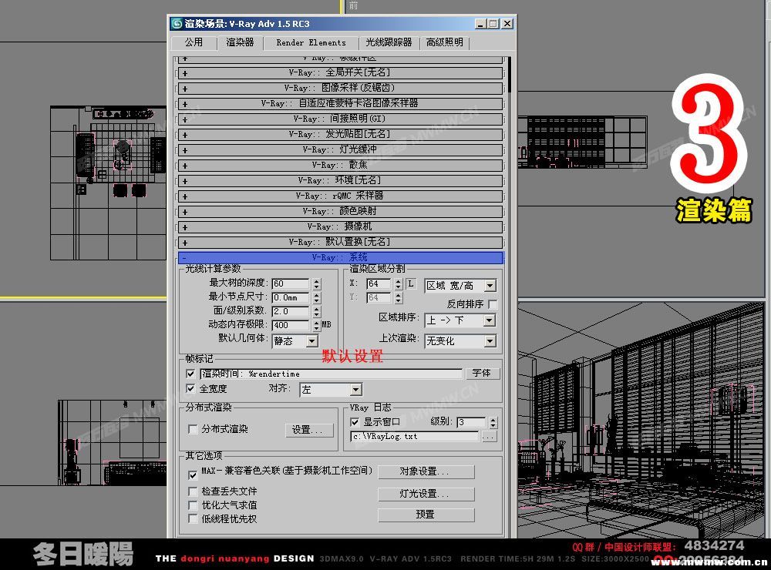Screen dimensions: 771x570
Task: Collapse the V-Ray 系统 rollout
Action: click(x=340, y=257)
